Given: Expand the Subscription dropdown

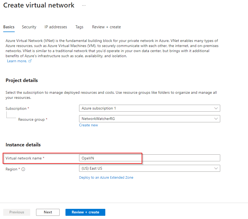Looking at the screenshot, I should pos(216,108).
